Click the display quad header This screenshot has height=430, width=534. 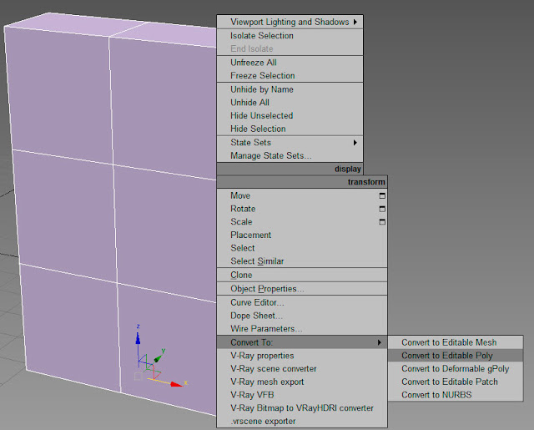point(290,169)
